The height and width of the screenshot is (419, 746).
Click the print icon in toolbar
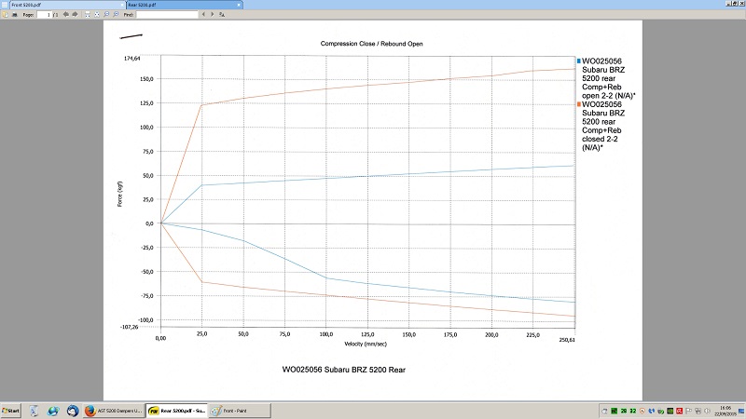[x=16, y=15]
